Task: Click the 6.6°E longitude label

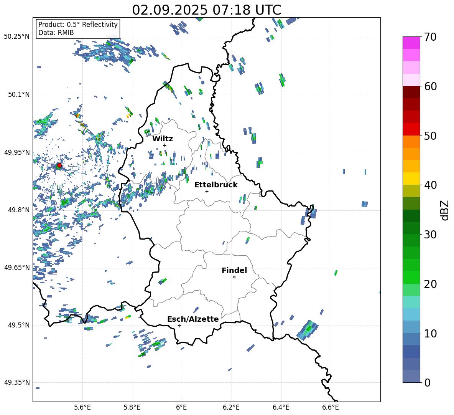Action: tap(331, 407)
